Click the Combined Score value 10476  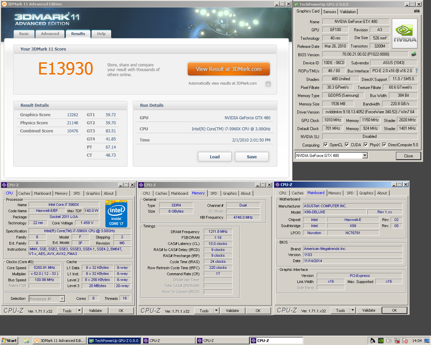point(72,131)
